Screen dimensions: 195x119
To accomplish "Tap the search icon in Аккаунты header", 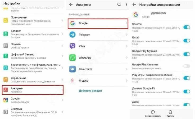I will [x=119, y=5].
